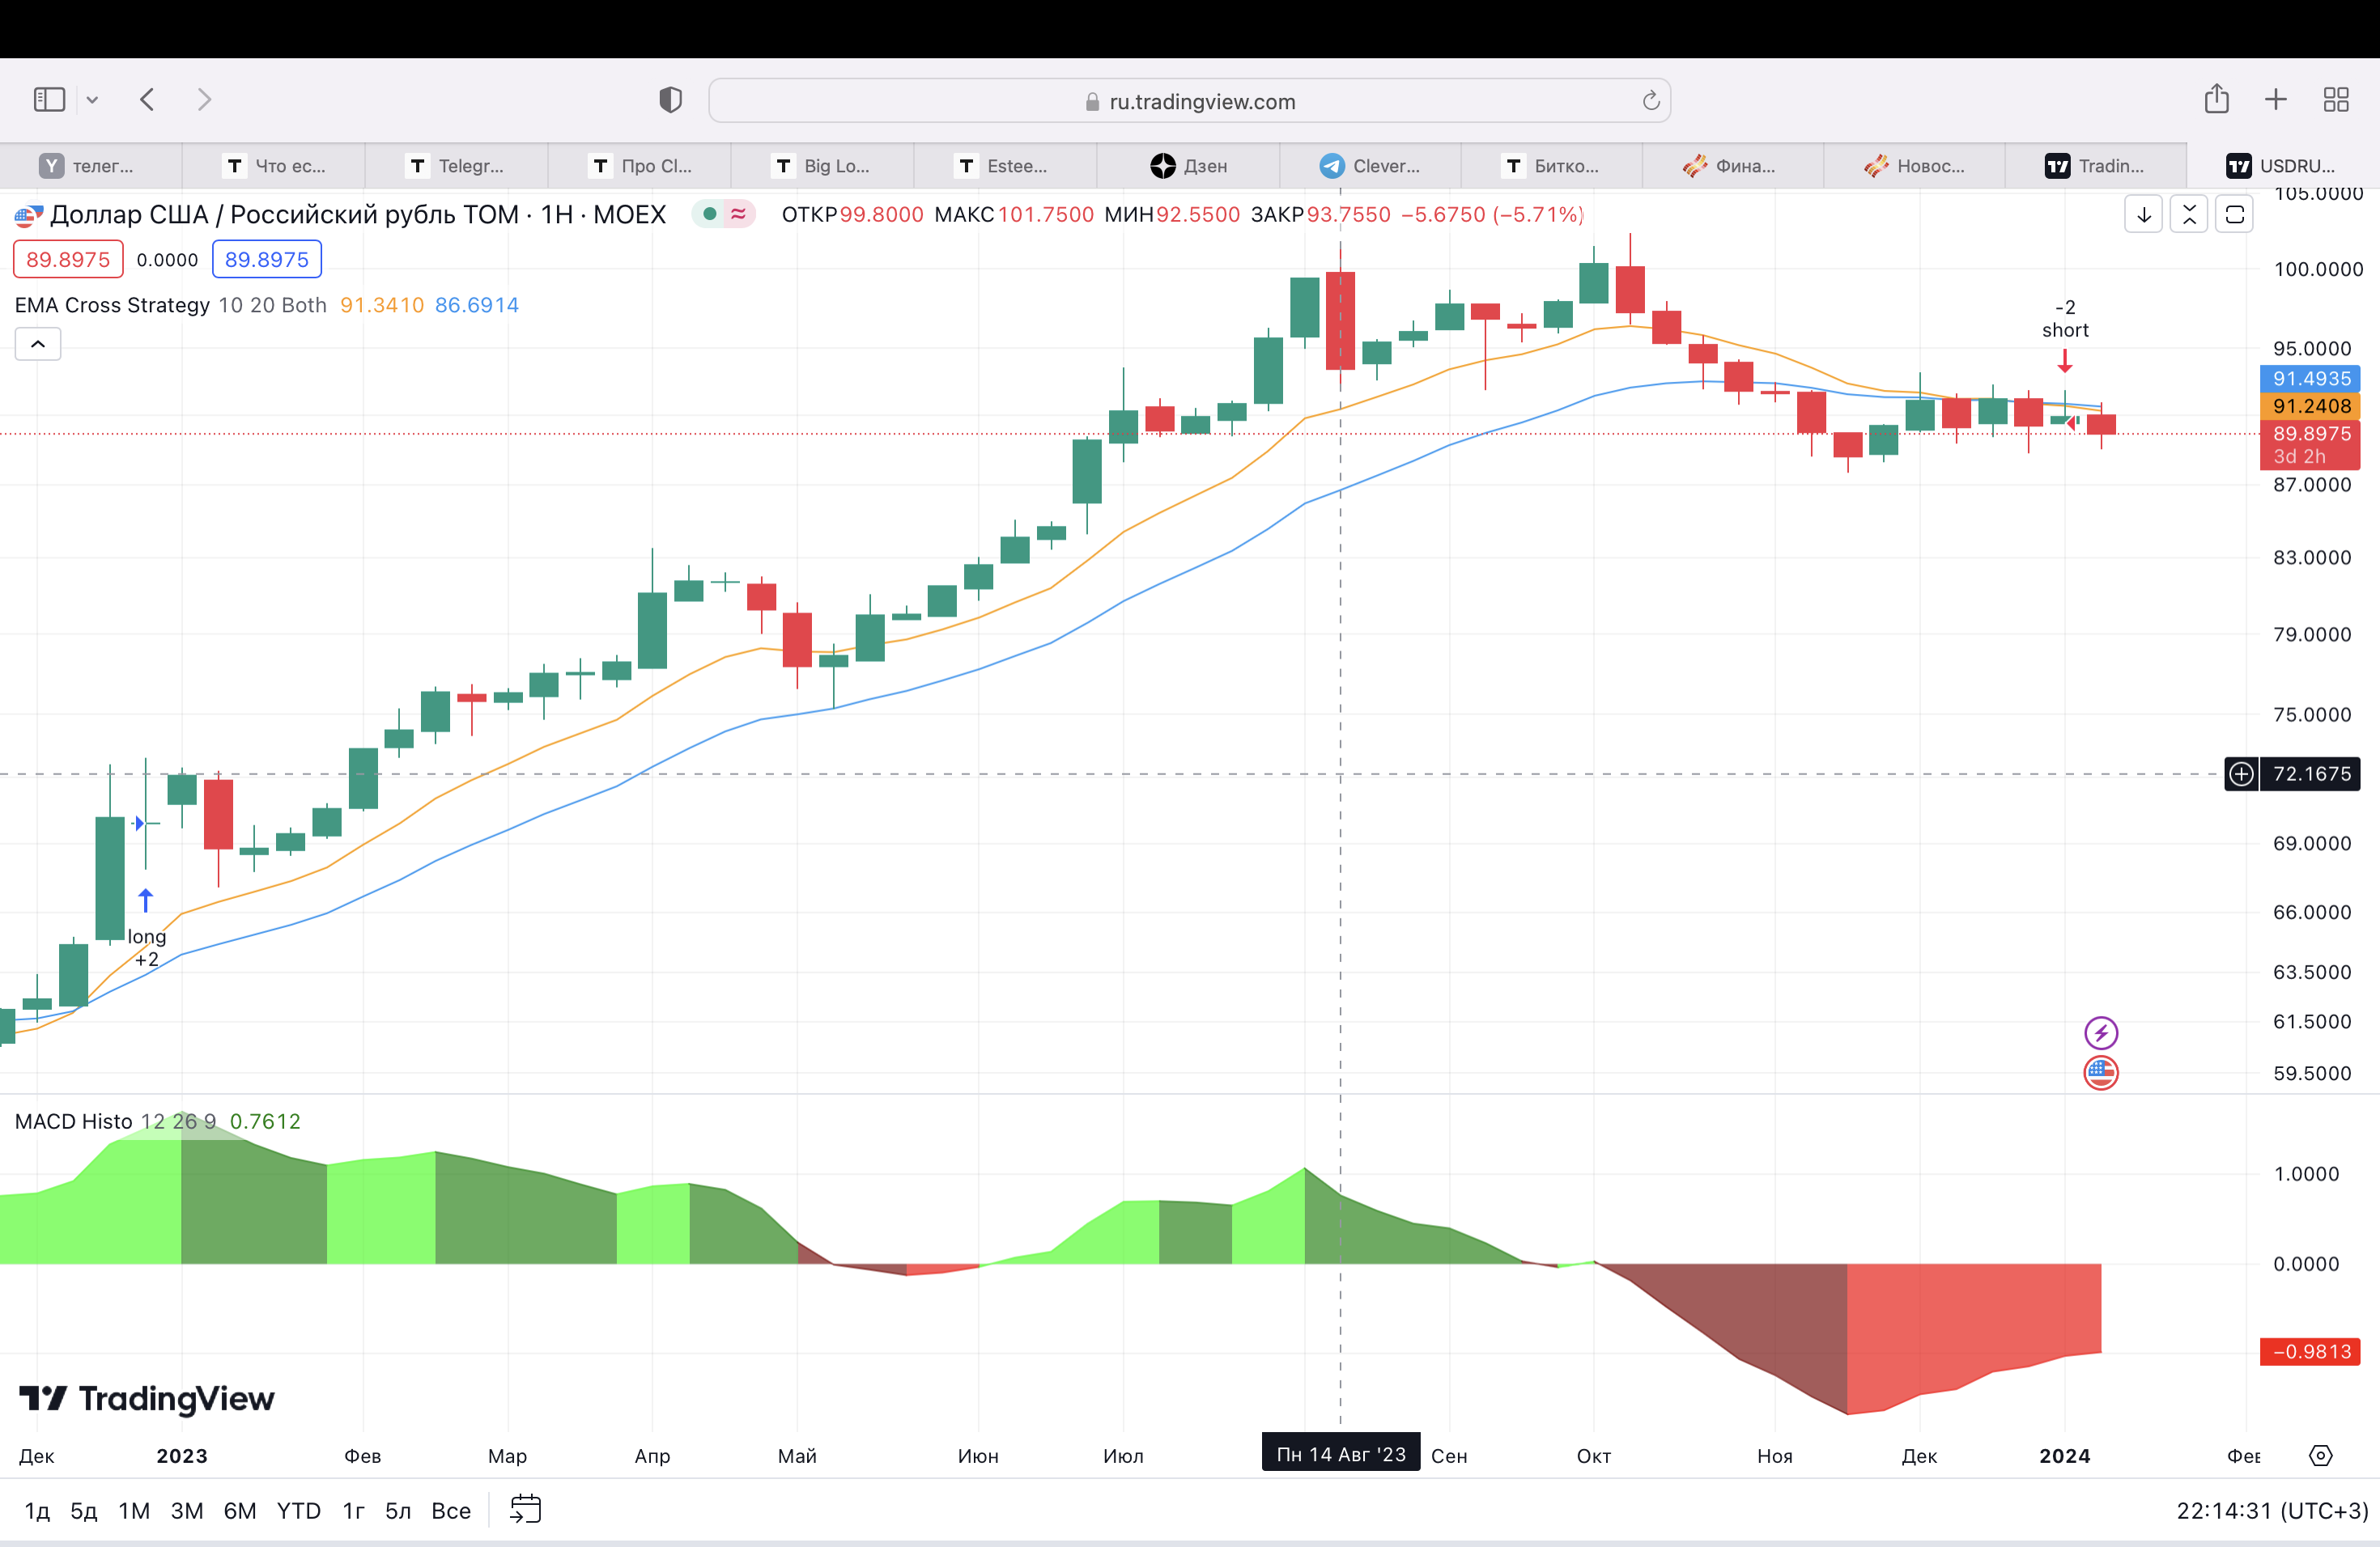Screen dimensions: 2380x1547
Task: Click the Safari share icon
Action: pos(2216,99)
